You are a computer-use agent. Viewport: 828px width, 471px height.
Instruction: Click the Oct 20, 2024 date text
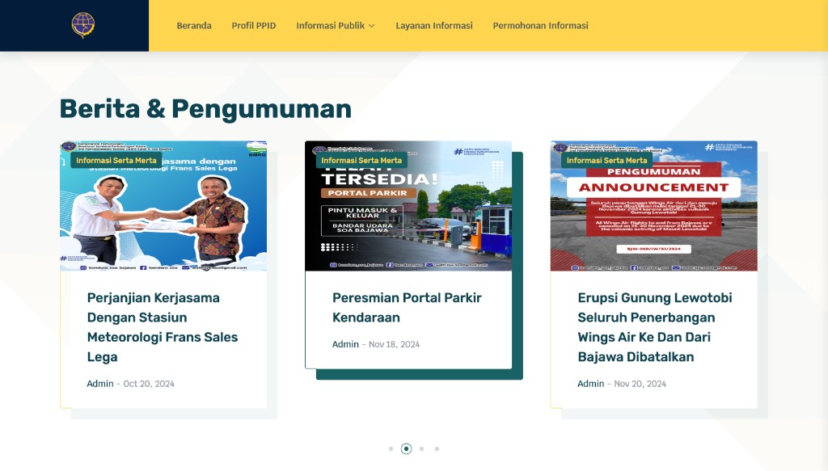149,384
